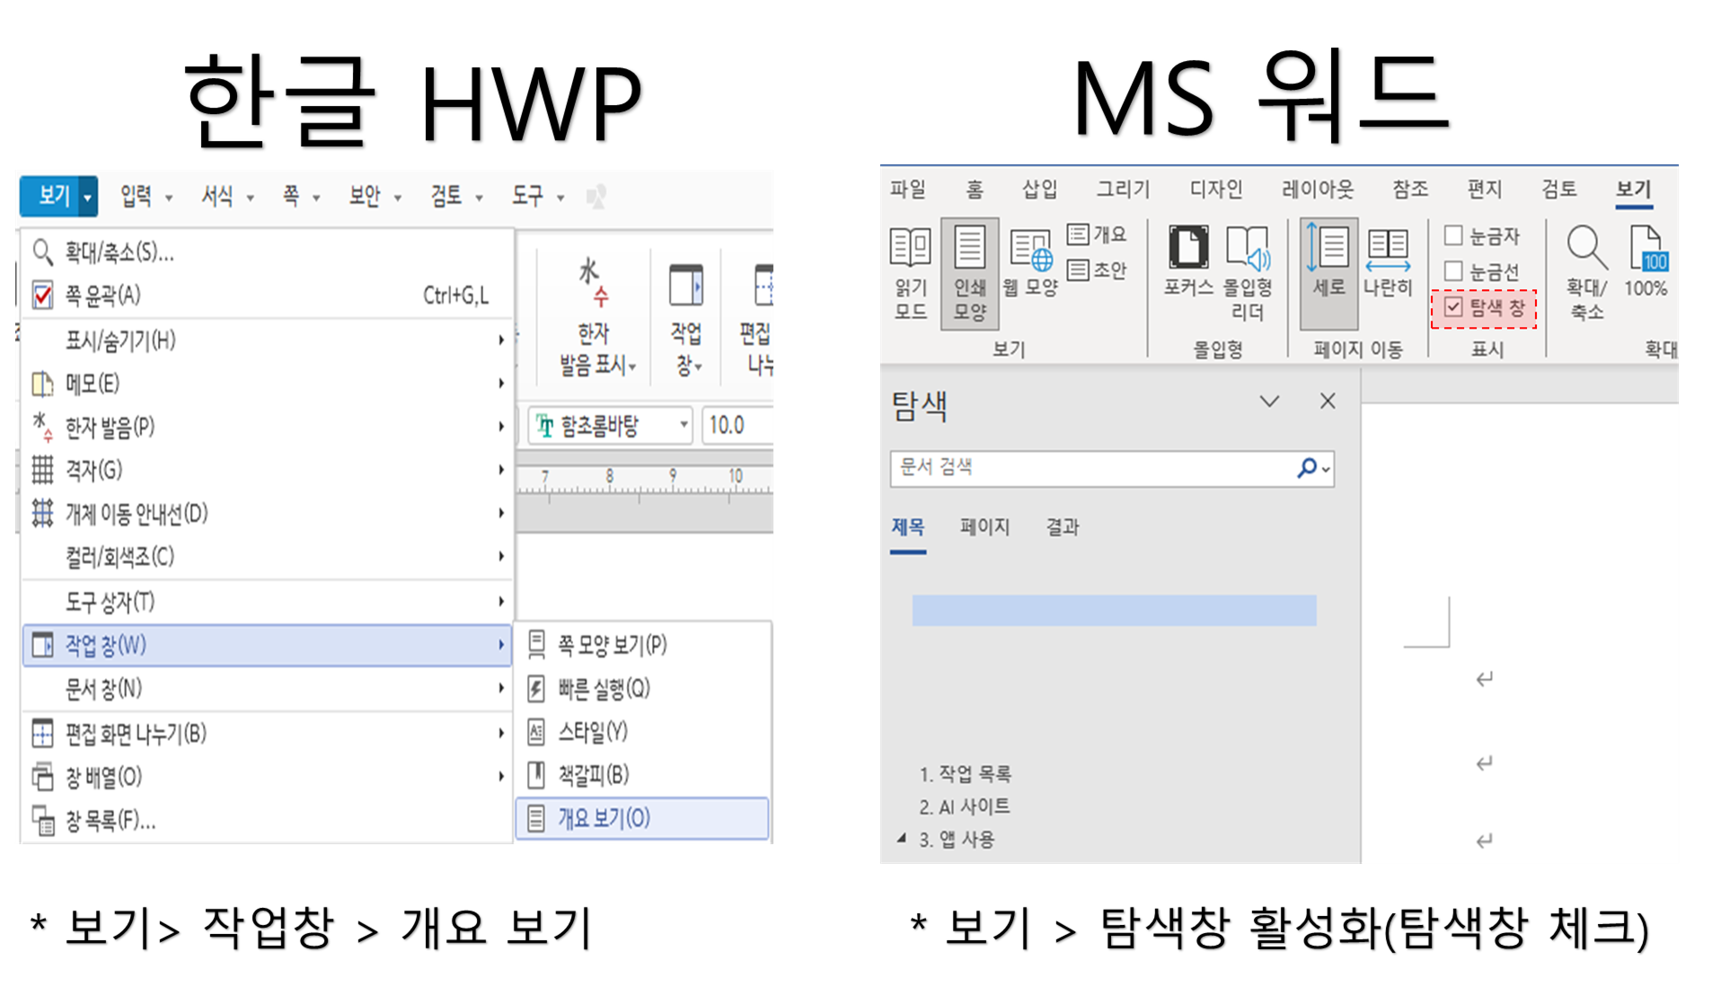This screenshot has width=1712, height=987.
Task: Expand the 도구 상자(T) submenu
Action: click(267, 602)
